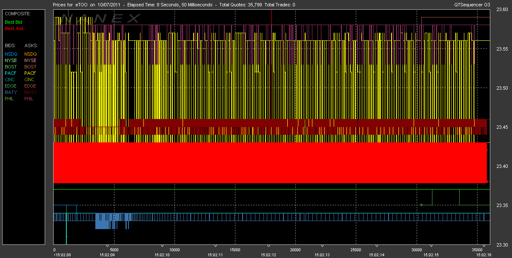The image size is (512, 258).
Task: Click BATY under the ASKS heading
Action: [x=31, y=92]
